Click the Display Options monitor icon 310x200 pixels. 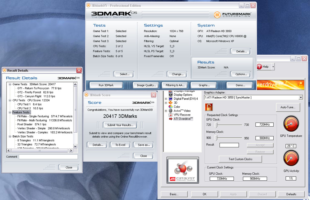[170, 95]
